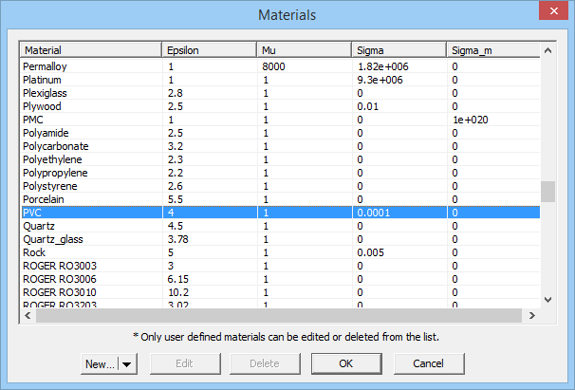Click the Sigma_m column header
575x390 pixels.
click(x=491, y=49)
